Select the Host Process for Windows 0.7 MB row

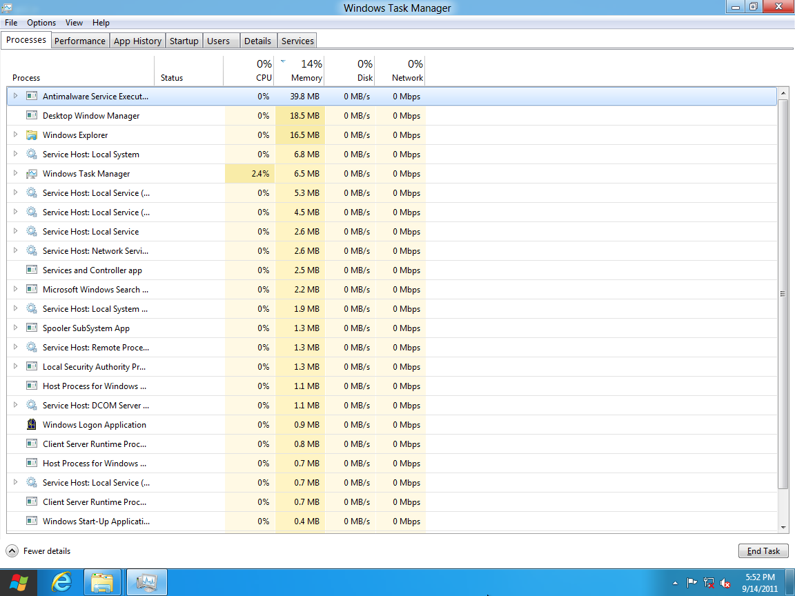(391, 464)
